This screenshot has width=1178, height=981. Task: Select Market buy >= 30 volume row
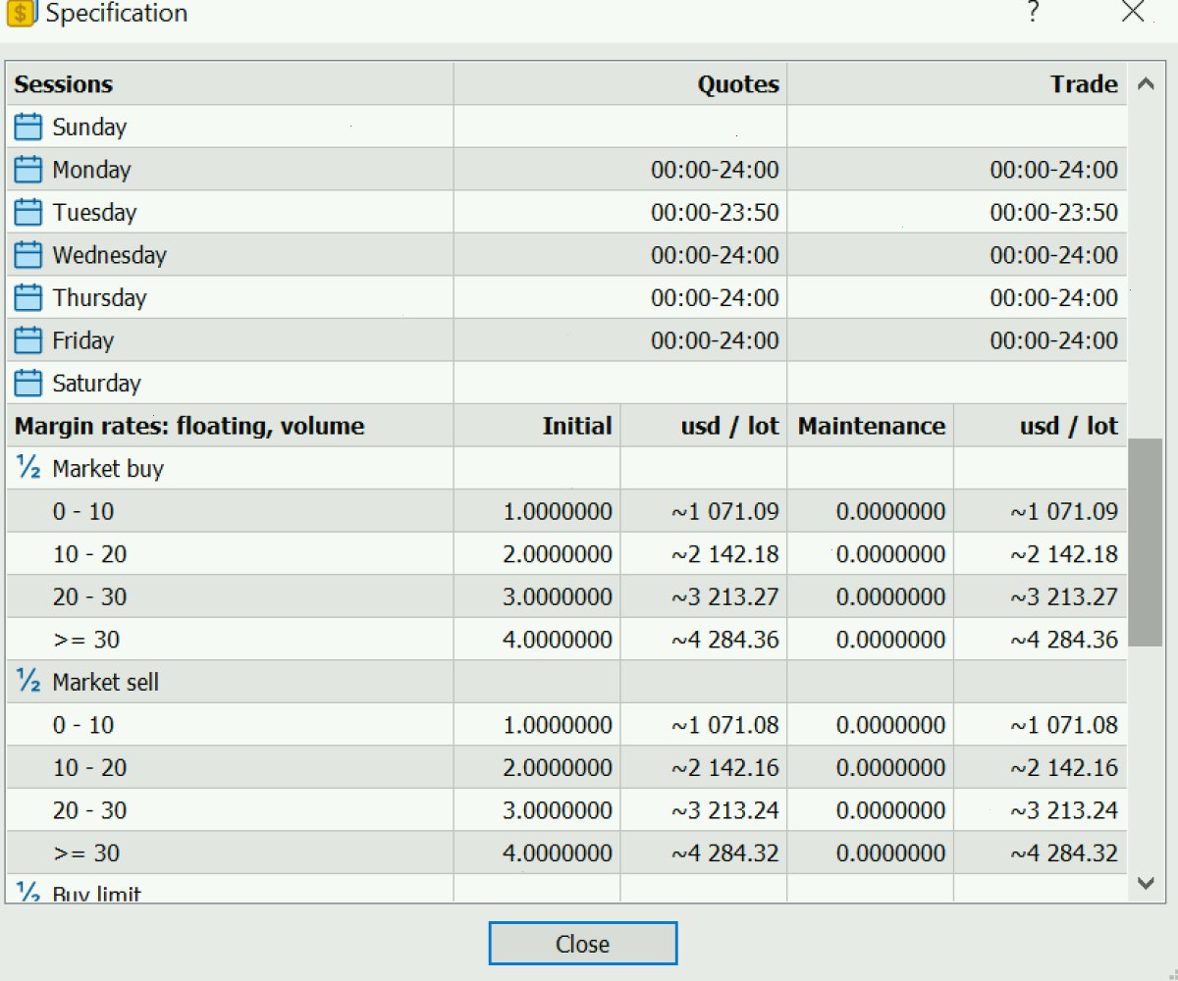pyautogui.click(x=567, y=640)
